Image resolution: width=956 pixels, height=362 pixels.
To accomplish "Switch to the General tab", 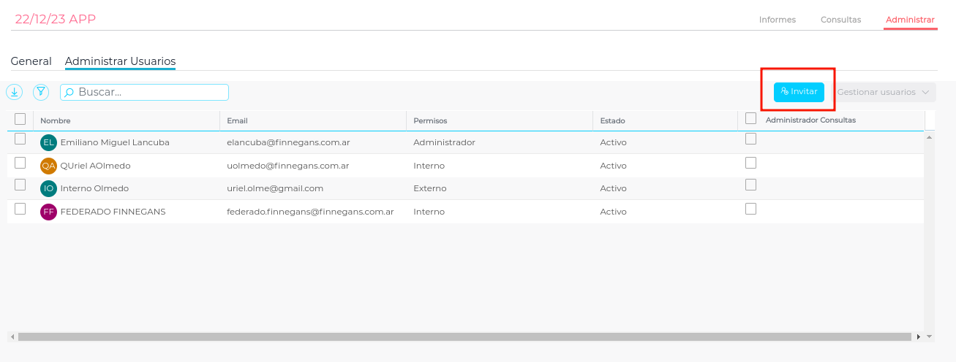I will [x=31, y=61].
